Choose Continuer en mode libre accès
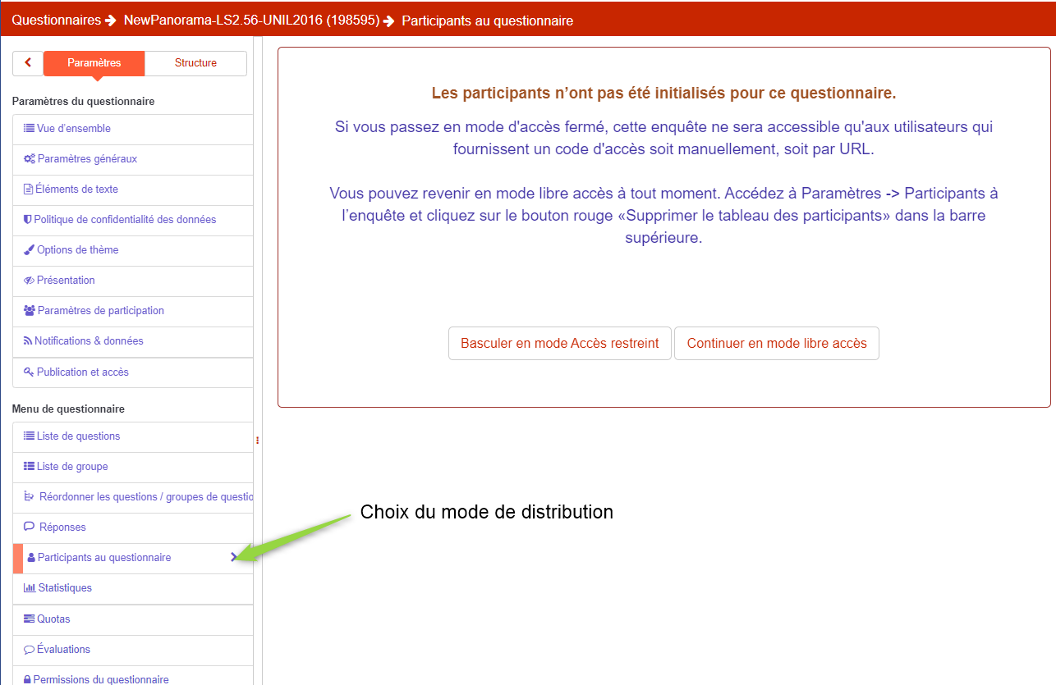Screen dimensions: 1056x685 (x=776, y=344)
